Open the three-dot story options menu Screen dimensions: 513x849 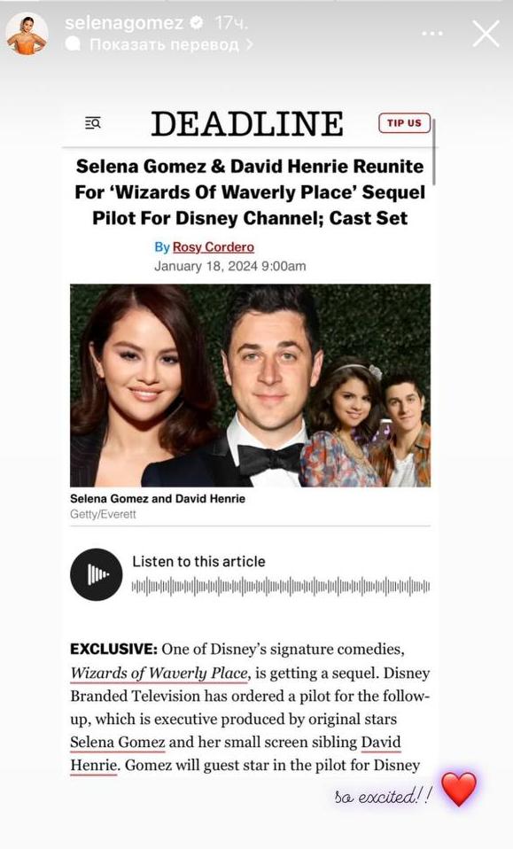(432, 34)
